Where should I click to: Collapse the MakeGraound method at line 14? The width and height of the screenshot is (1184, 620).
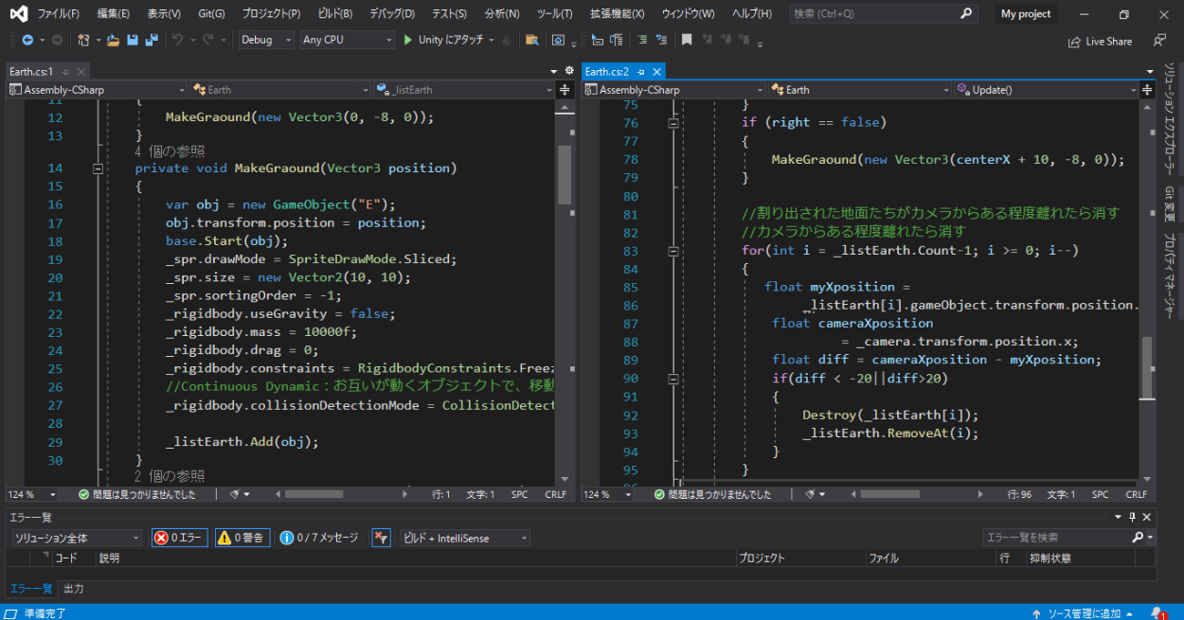click(x=98, y=168)
